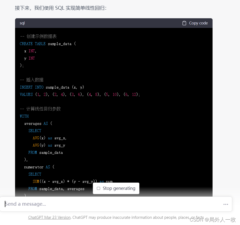Stop generating the response
Image resolution: width=240 pixels, height=225 pixels.
[x=116, y=188]
